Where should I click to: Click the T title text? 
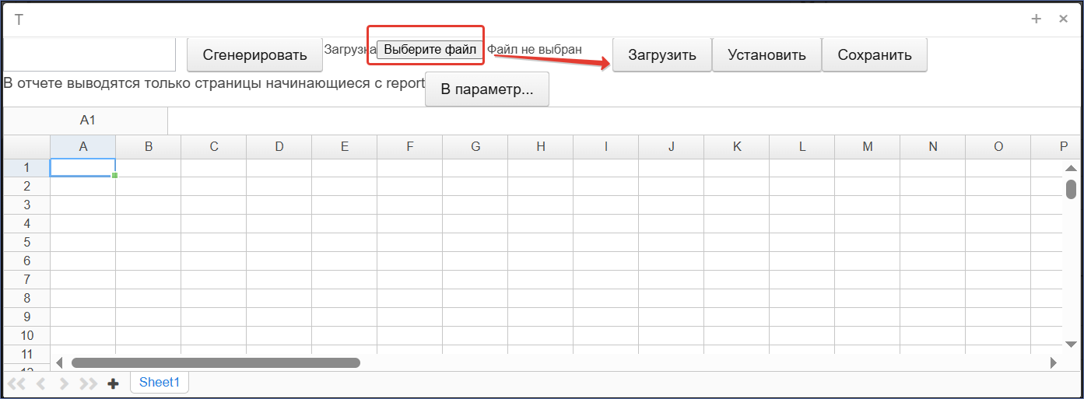19,20
